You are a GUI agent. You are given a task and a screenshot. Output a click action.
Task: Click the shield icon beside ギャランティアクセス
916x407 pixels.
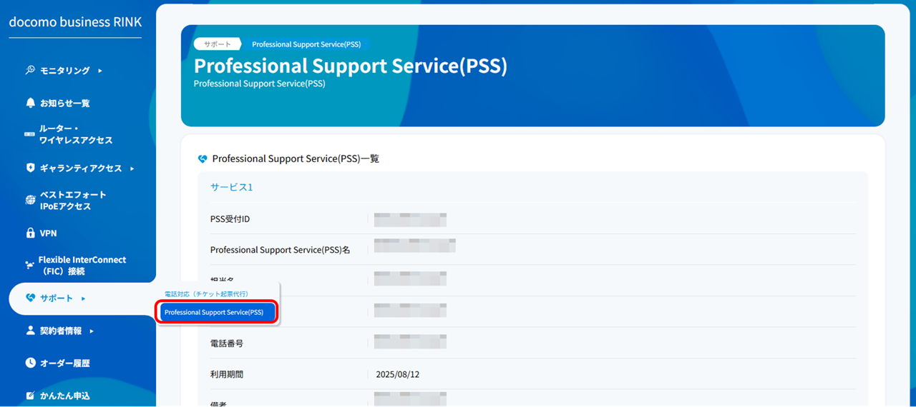click(30, 168)
